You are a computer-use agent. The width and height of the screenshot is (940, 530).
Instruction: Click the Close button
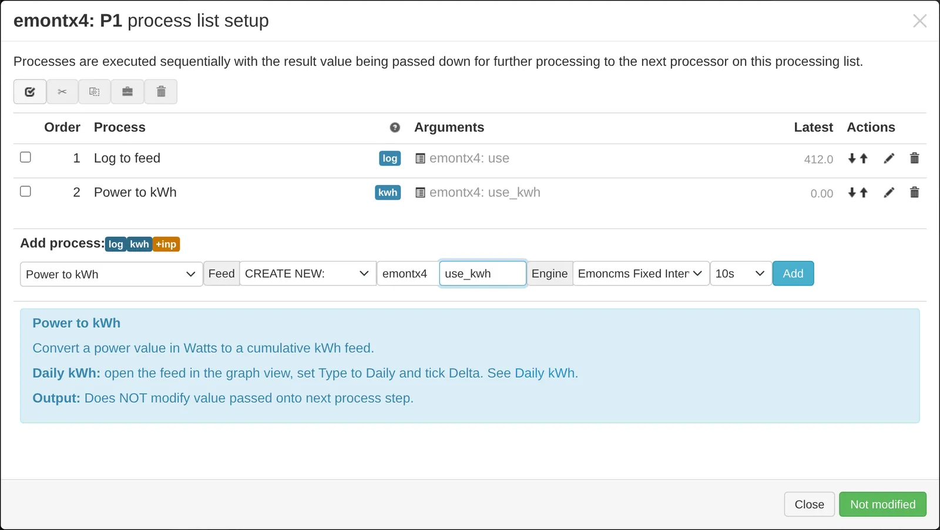point(809,505)
